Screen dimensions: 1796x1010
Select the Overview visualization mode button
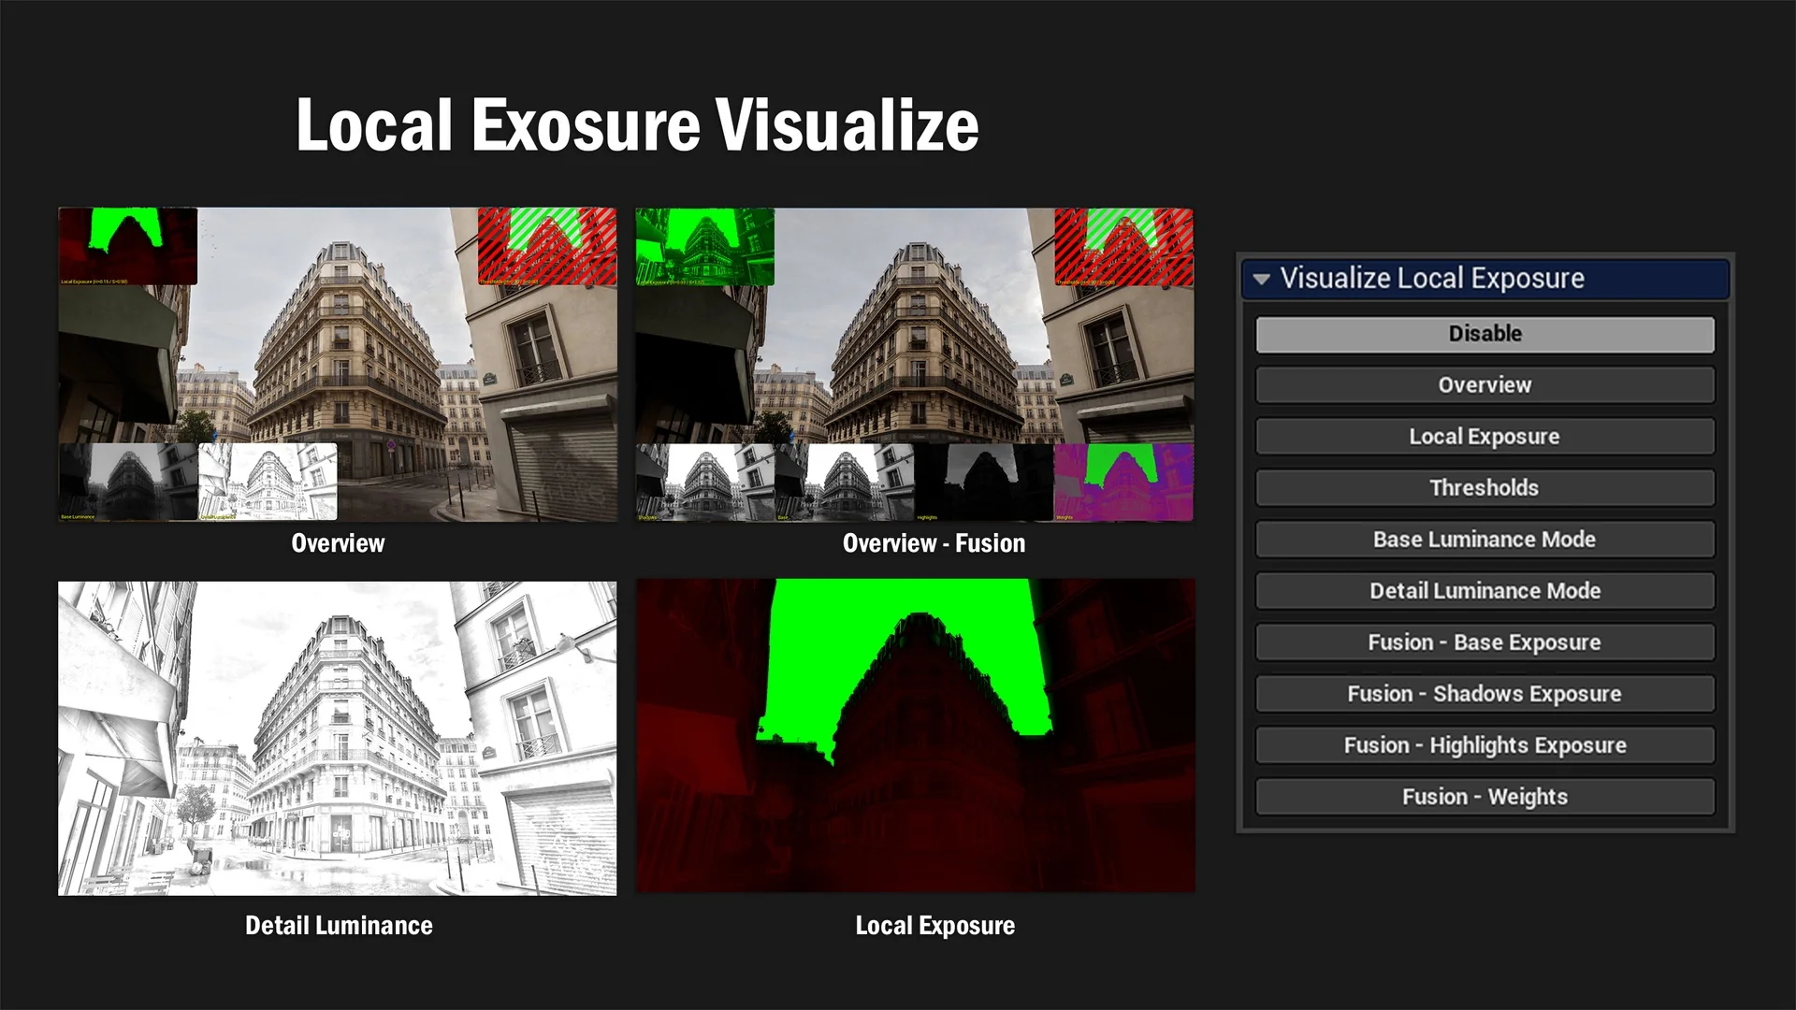click(x=1485, y=385)
